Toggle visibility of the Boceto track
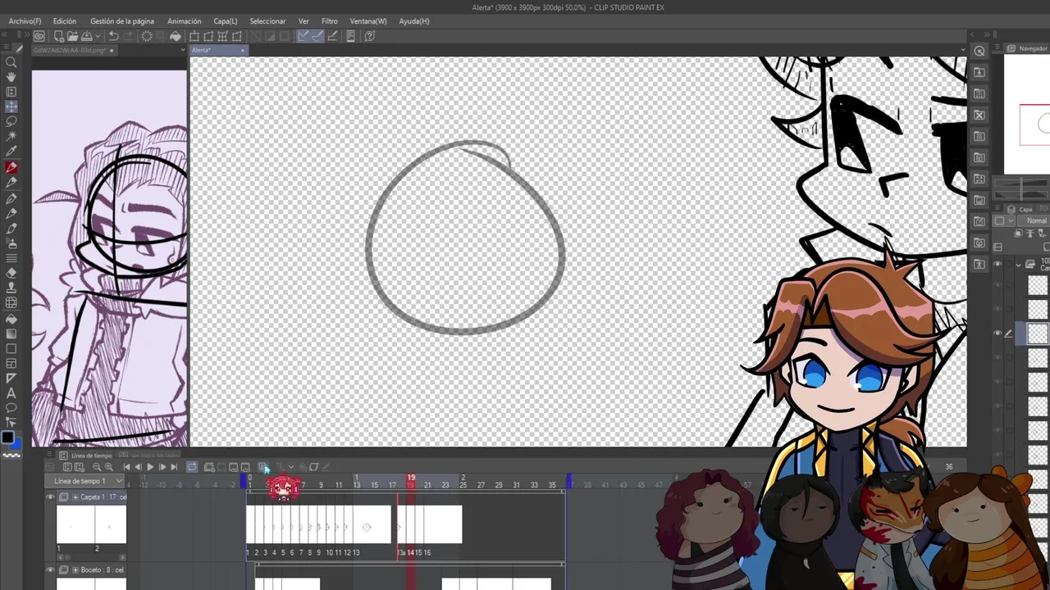1050x590 pixels. (x=50, y=570)
